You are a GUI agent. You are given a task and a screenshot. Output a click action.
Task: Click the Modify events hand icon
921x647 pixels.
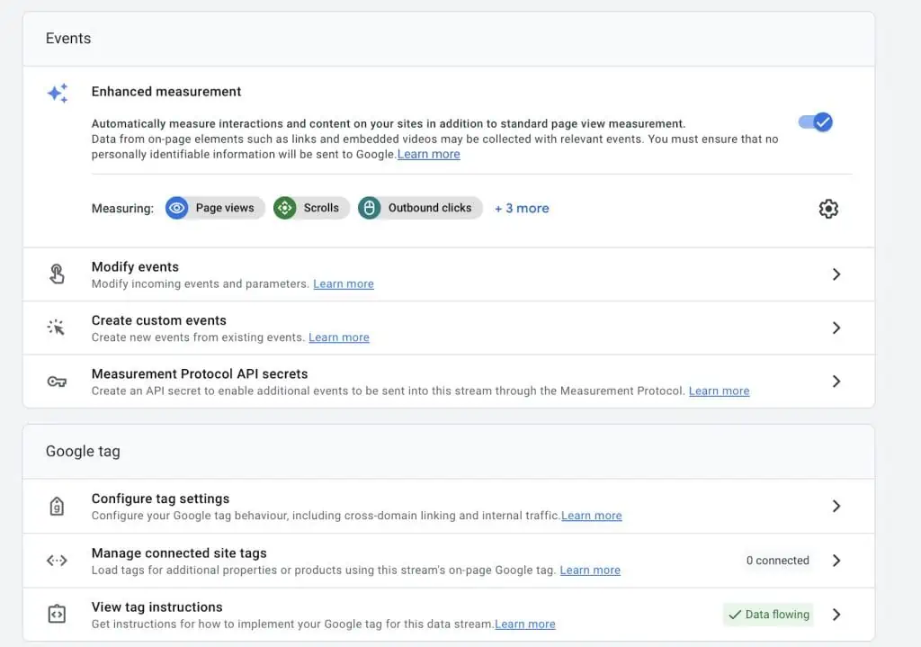(x=57, y=274)
